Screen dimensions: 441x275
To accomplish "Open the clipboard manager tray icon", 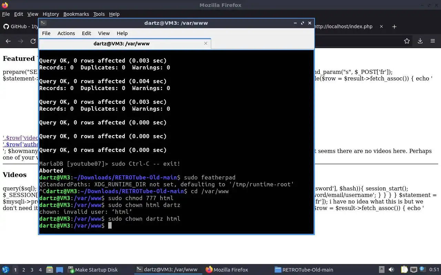I will coord(404,270).
